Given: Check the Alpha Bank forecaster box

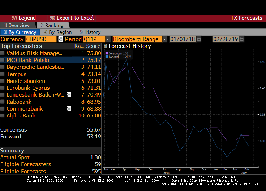Looking at the screenshot, I should [x=3, y=116].
